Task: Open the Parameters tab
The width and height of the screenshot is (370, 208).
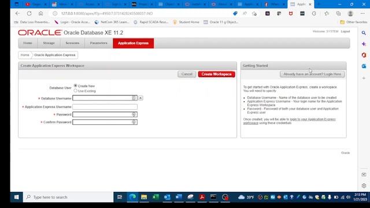Action: [99, 43]
